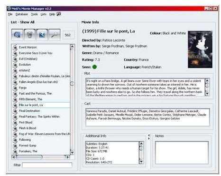Open the Lists menu
This screenshot has height=176, width=221.
pos(44,14)
